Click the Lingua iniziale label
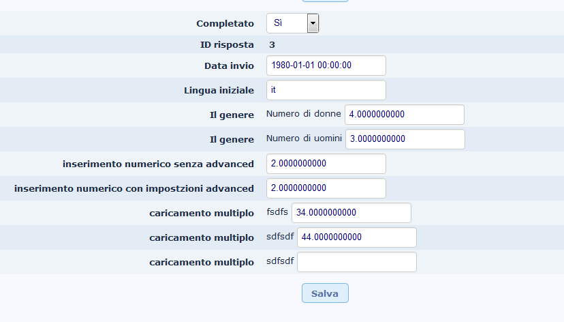 point(219,90)
